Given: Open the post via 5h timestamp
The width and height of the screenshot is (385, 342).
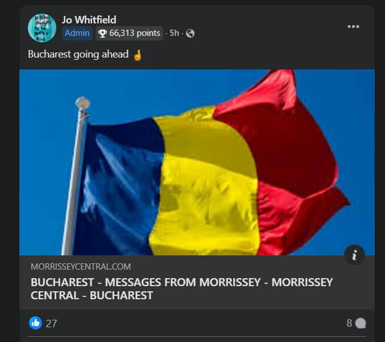Looking at the screenshot, I should pyautogui.click(x=174, y=33).
